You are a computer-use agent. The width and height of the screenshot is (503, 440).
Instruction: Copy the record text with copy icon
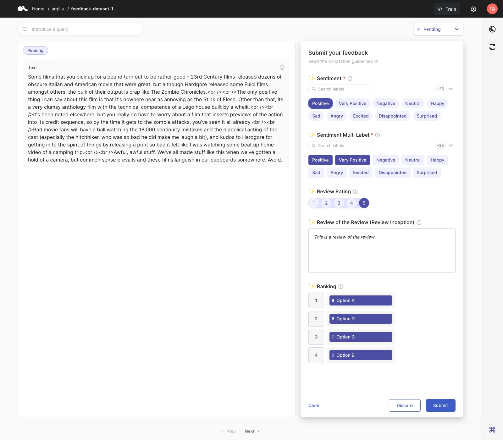pos(282,68)
